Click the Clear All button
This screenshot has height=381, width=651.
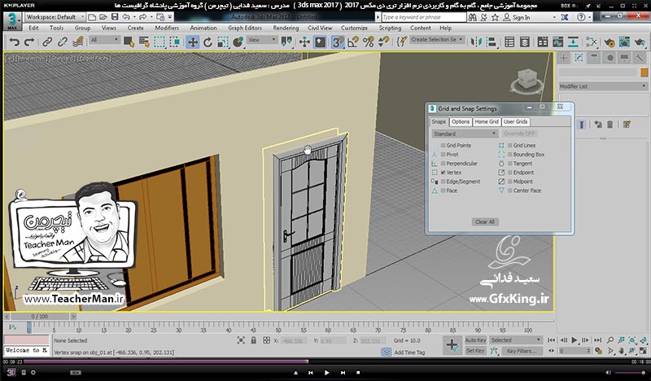(484, 222)
